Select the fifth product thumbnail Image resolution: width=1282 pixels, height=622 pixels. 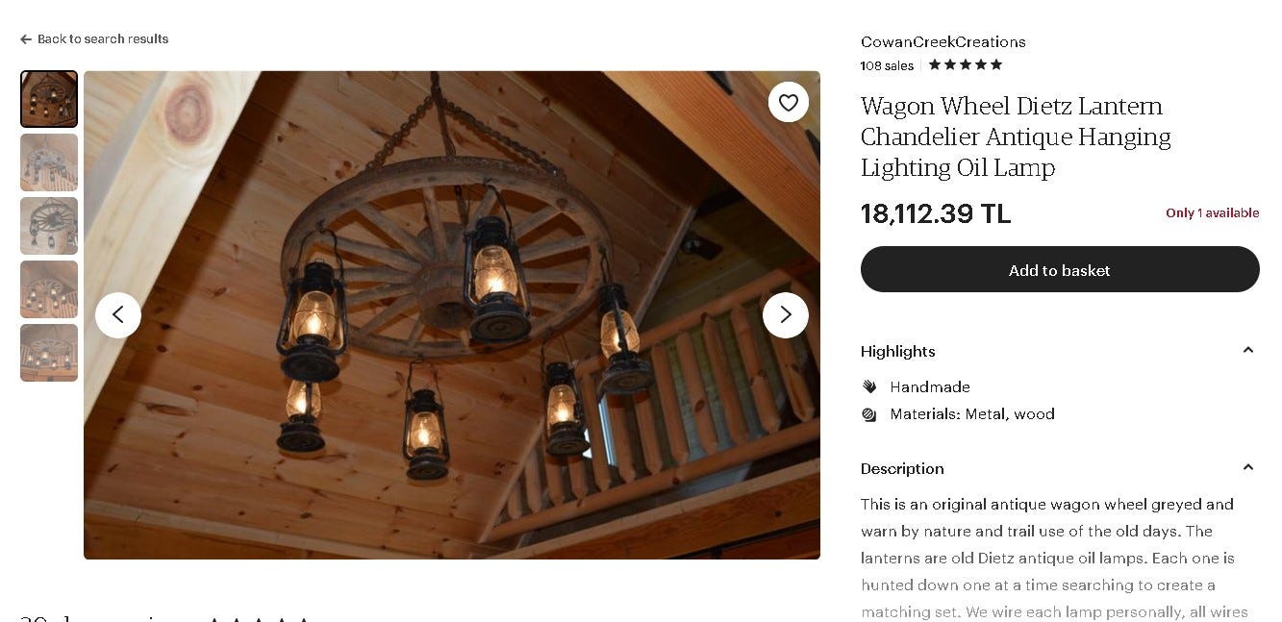[x=49, y=353]
